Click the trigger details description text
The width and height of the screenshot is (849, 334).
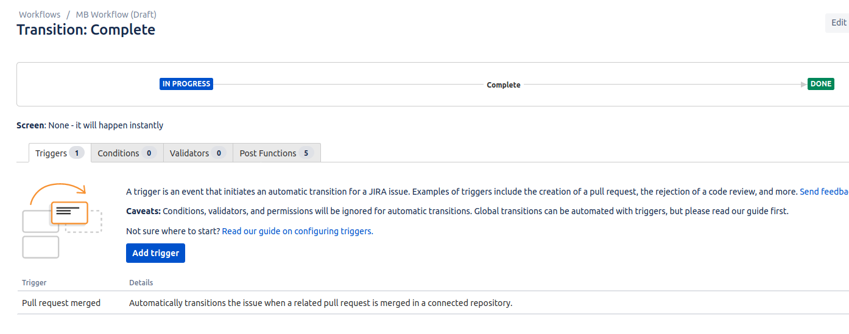point(320,303)
